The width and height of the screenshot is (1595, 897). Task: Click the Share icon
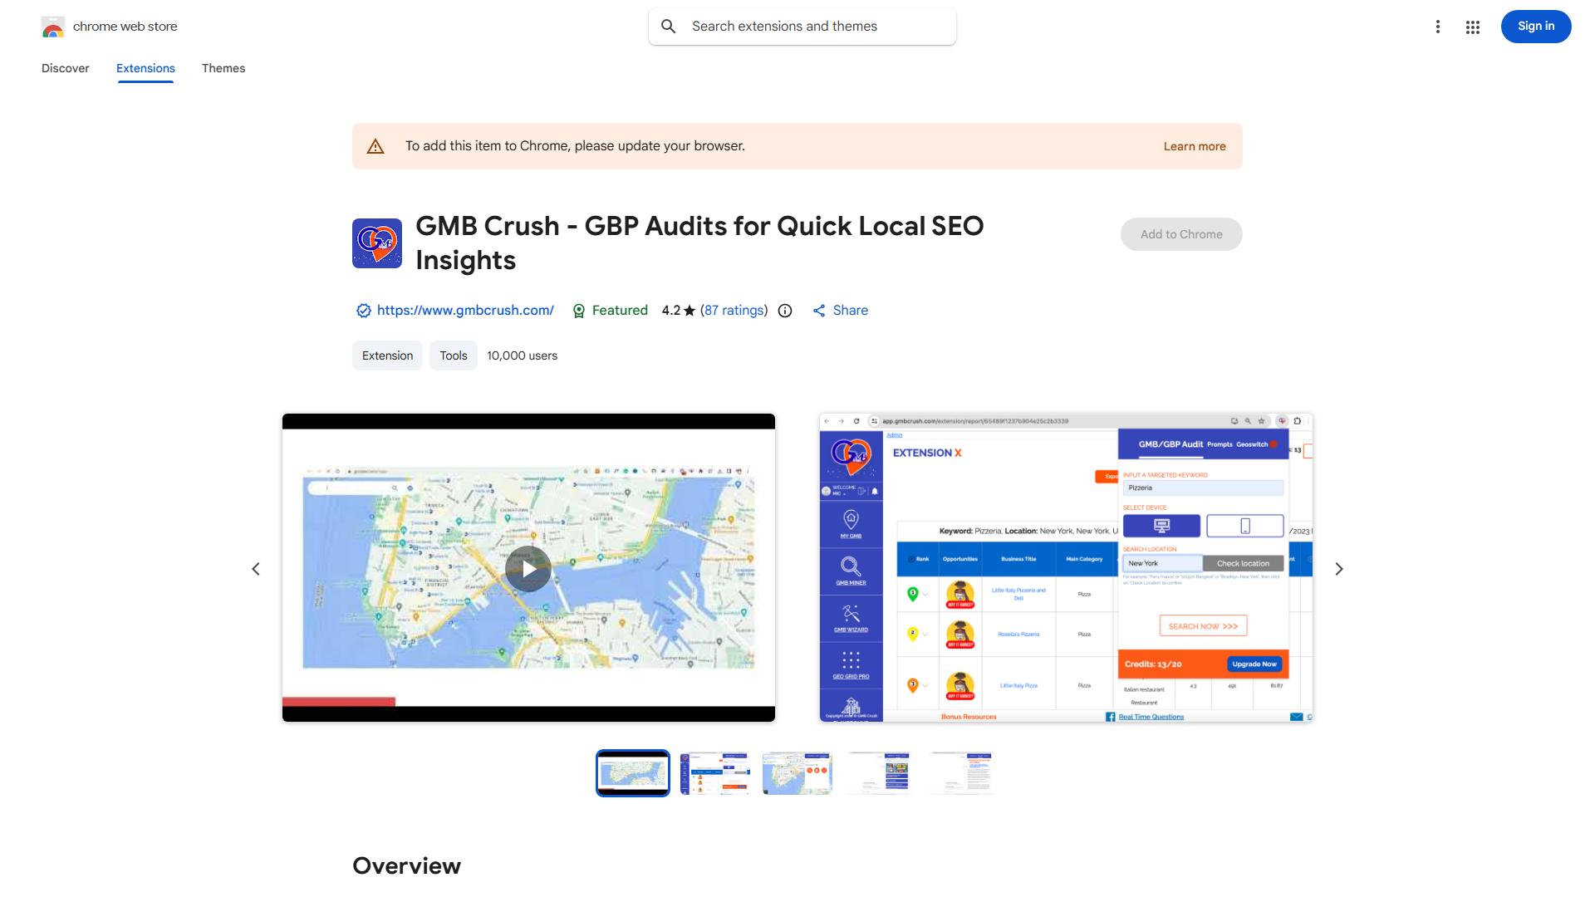(x=820, y=310)
